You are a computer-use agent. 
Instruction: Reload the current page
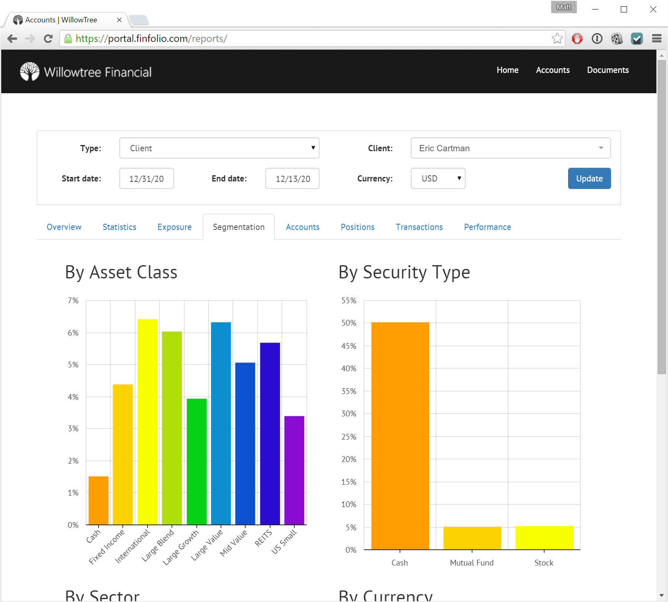tap(48, 39)
